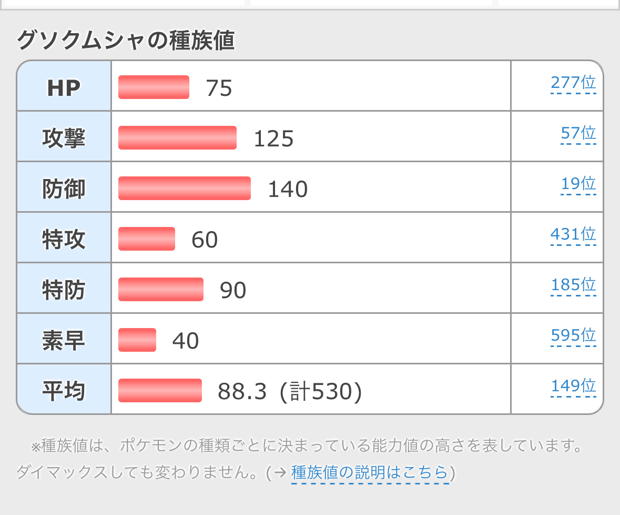Click the red 特攻 stat bar
The image size is (620, 515).
(147, 239)
